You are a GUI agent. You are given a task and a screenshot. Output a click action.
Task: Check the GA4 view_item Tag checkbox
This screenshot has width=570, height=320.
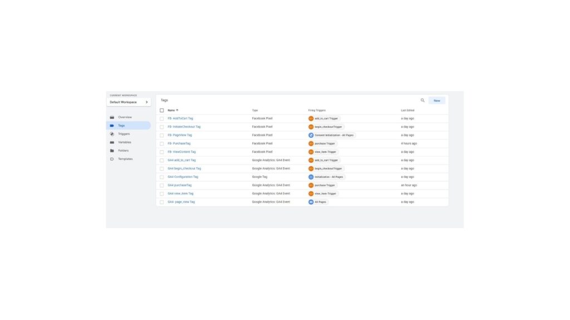tap(162, 194)
